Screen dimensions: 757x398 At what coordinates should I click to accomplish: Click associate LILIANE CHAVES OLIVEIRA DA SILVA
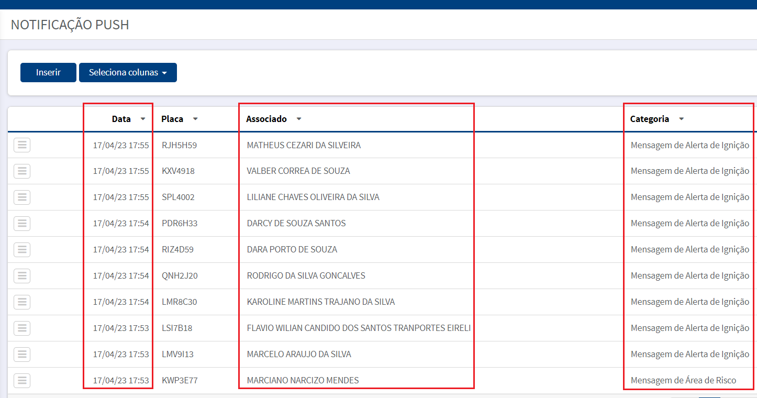coord(313,197)
